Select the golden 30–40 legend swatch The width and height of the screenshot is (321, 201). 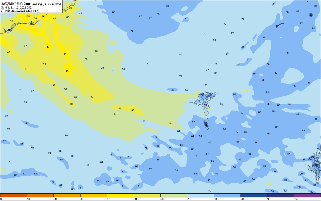94,195
